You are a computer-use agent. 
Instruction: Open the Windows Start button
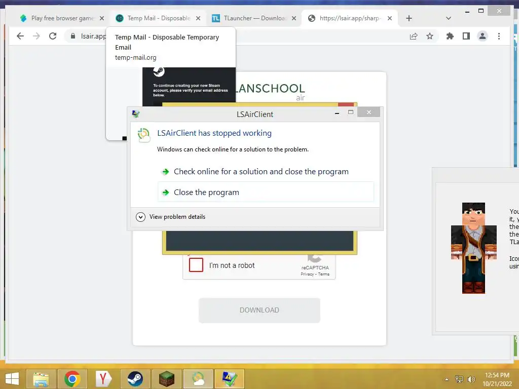point(12,379)
